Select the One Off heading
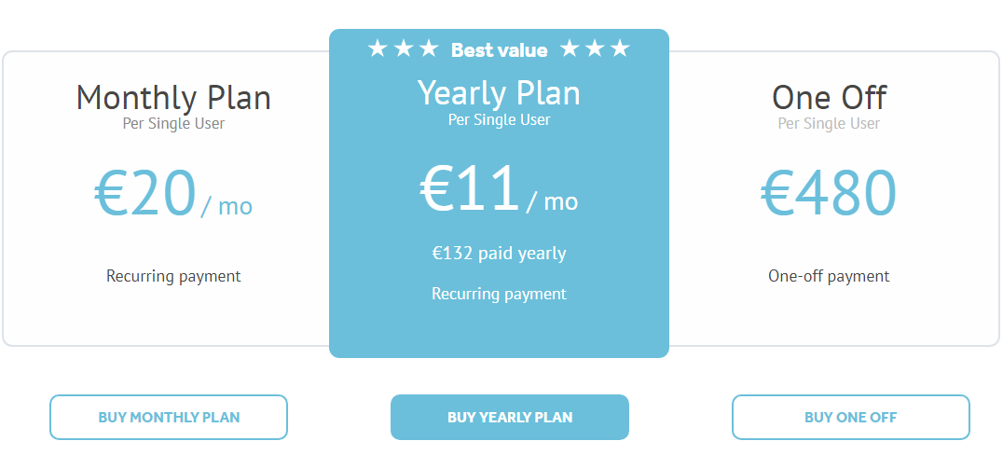Image resolution: width=1003 pixels, height=455 pixels. (829, 98)
